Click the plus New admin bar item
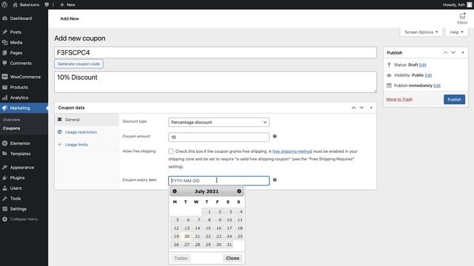Viewport: 474px width, 266px height. point(67,4)
